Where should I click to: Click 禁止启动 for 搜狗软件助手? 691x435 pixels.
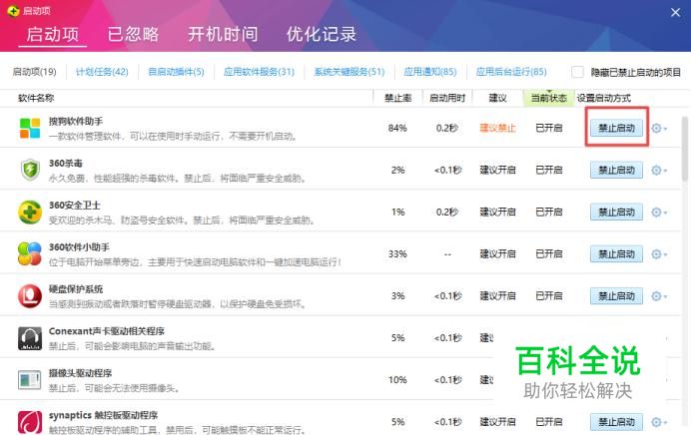pos(616,128)
